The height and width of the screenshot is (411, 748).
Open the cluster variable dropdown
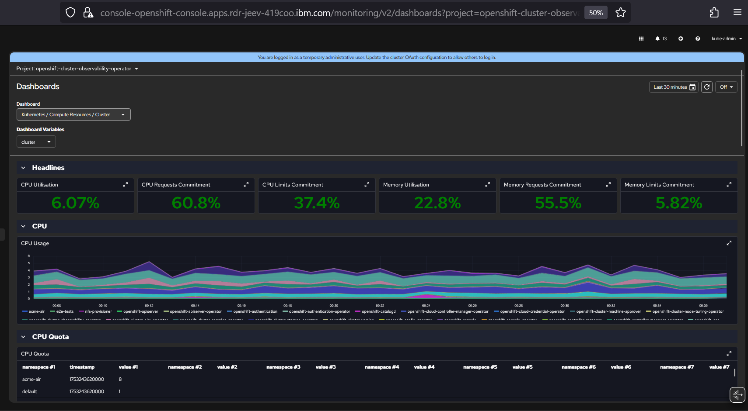coord(36,142)
